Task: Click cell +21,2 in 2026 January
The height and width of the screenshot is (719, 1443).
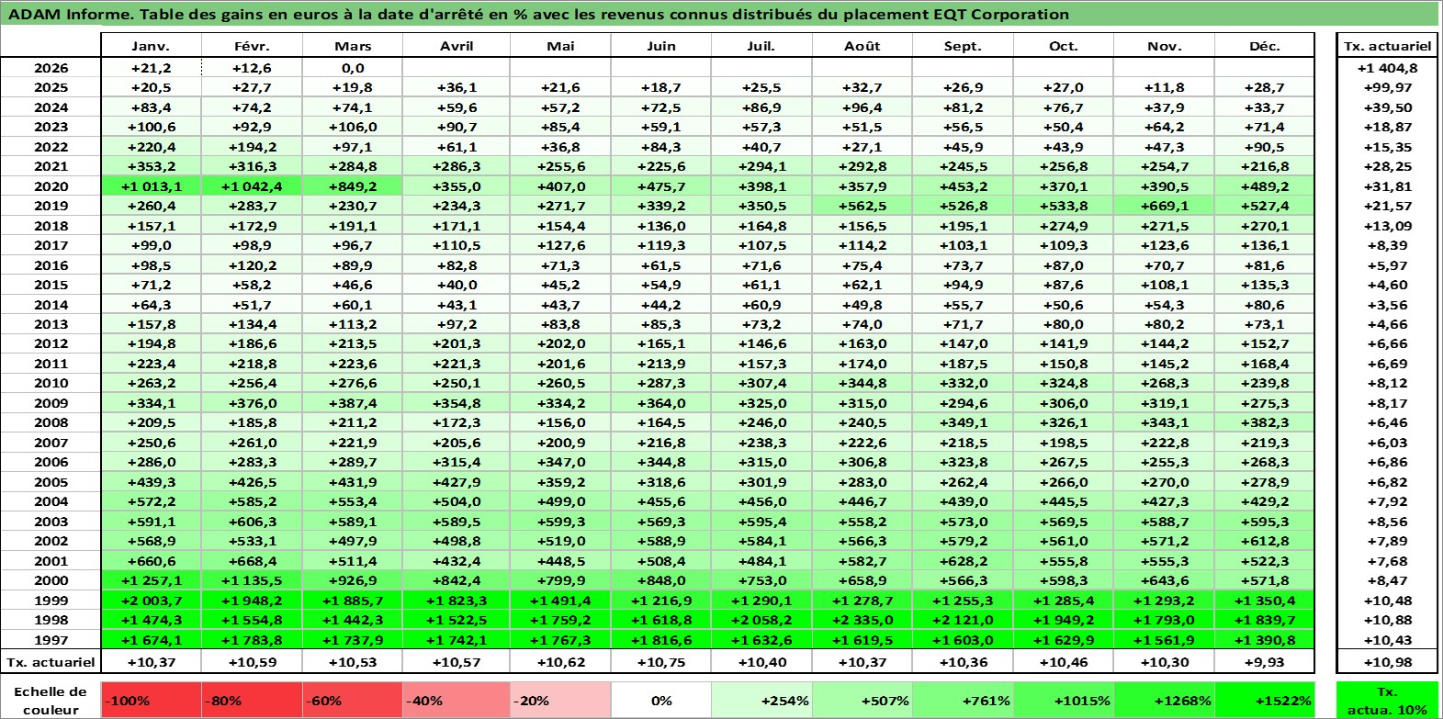Action: pyautogui.click(x=151, y=68)
